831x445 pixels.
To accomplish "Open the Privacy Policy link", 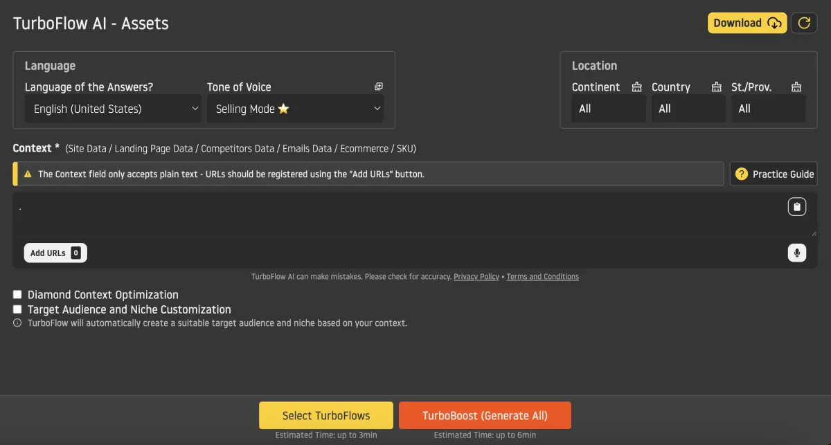I will click(476, 277).
